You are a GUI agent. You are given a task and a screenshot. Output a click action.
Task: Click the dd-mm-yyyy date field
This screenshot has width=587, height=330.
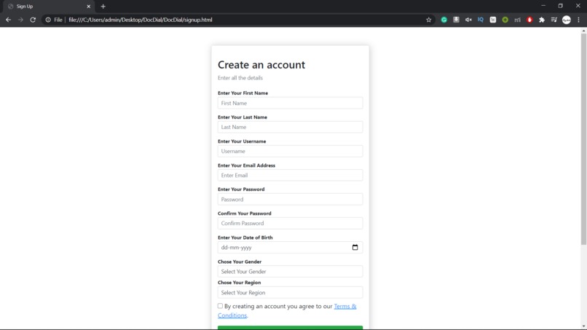[290, 247]
